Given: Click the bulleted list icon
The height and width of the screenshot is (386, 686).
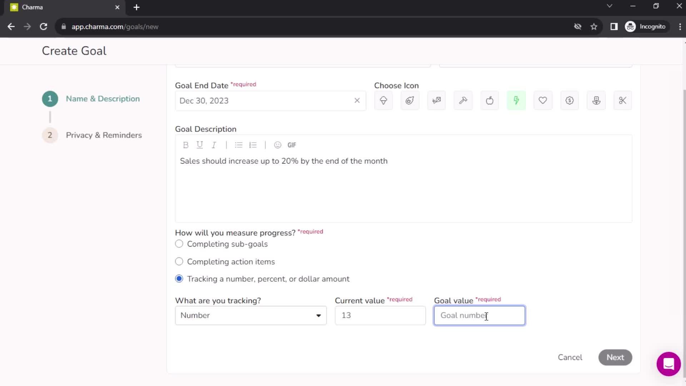Looking at the screenshot, I should [x=238, y=145].
